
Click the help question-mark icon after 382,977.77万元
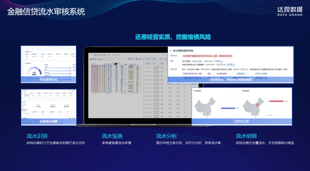point(247,69)
